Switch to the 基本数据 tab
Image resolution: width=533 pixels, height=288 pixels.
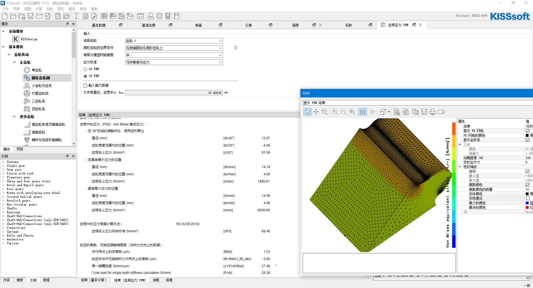click(x=99, y=25)
